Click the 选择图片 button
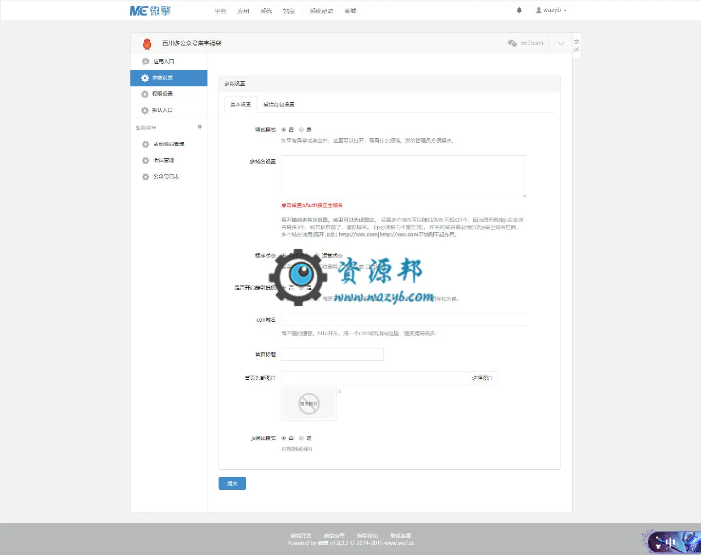Viewport: 701px width, 555px height. point(482,378)
